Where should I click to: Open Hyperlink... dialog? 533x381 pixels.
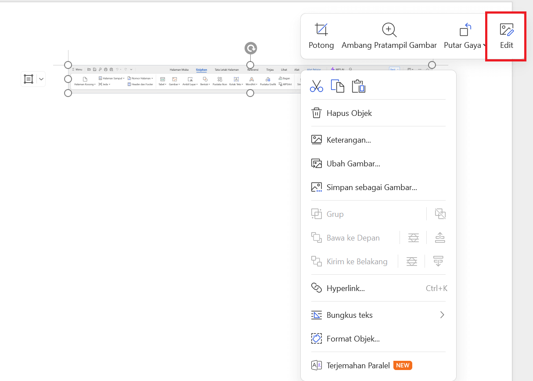346,288
